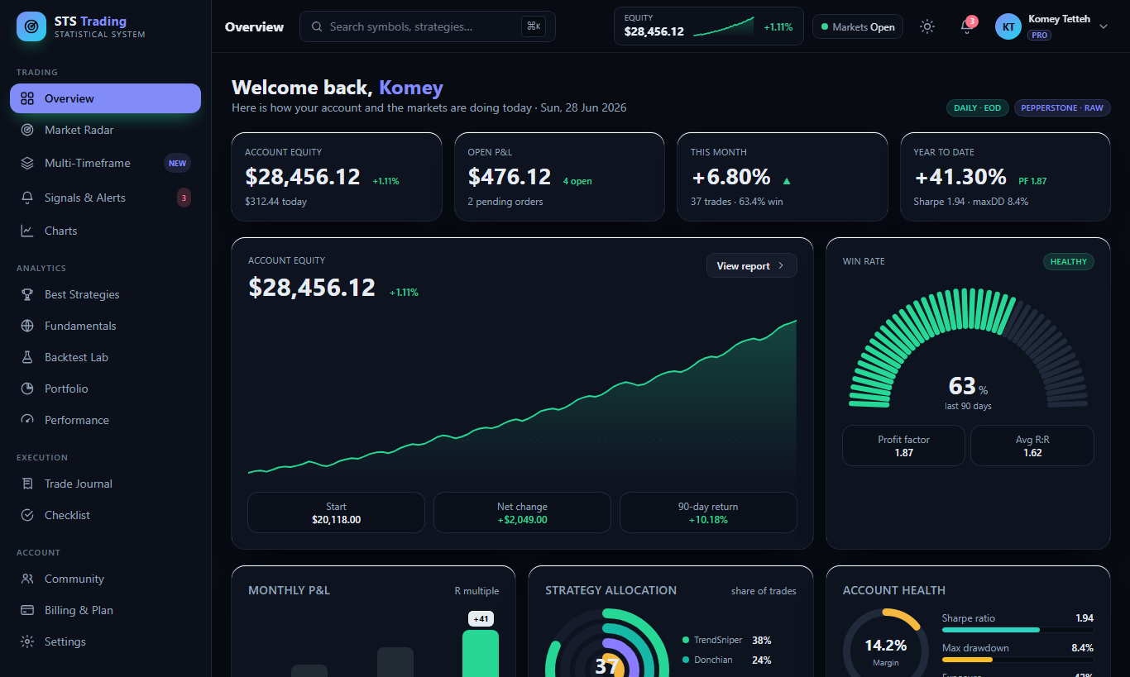Click the STS Trading logo icon
Image resolution: width=1130 pixels, height=677 pixels.
click(31, 26)
